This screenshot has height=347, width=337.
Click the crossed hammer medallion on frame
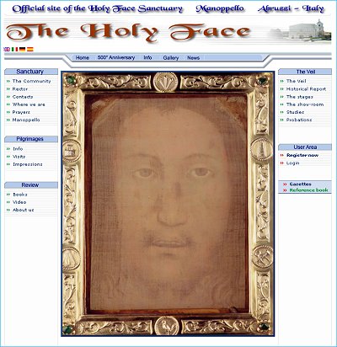tap(262, 257)
